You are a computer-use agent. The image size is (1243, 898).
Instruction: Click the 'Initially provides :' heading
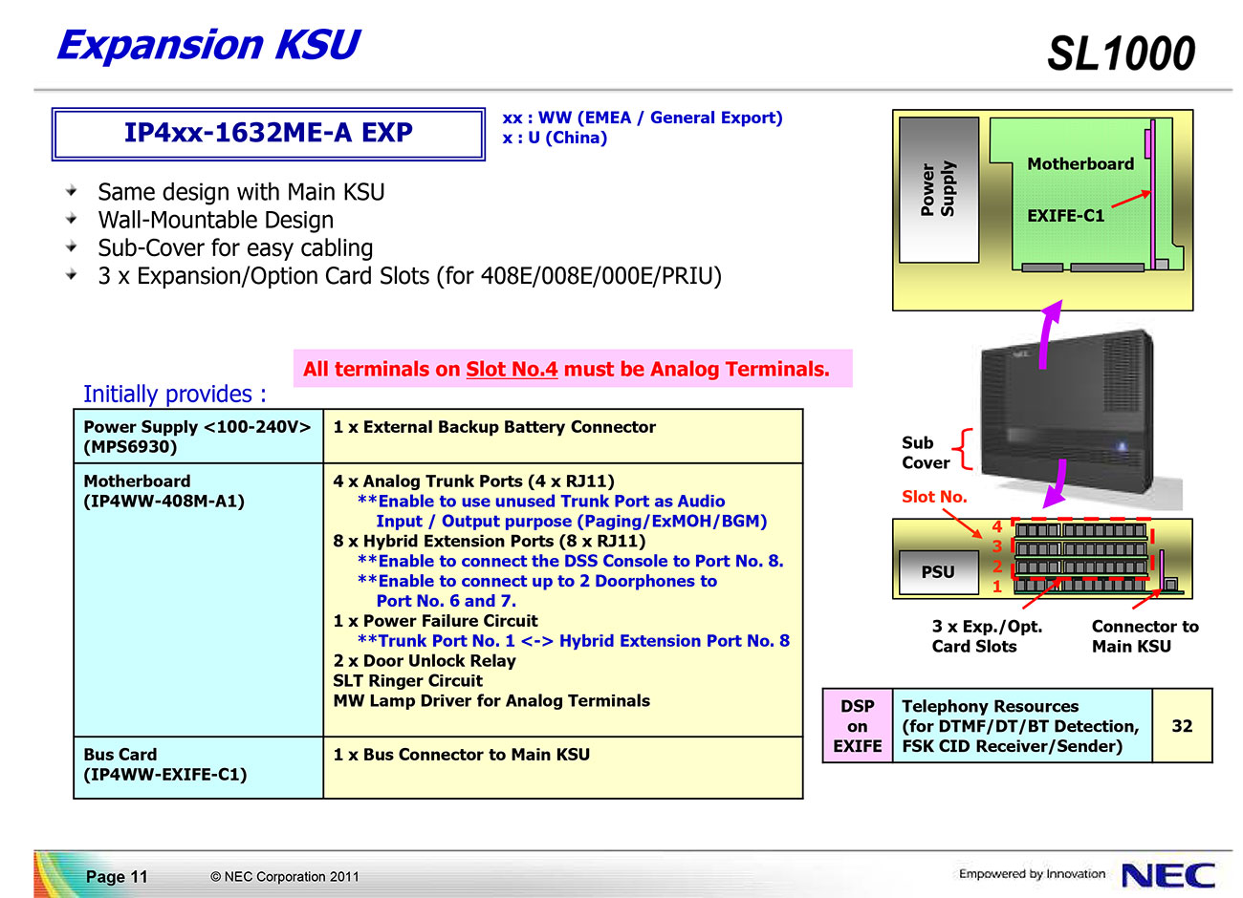[175, 394]
